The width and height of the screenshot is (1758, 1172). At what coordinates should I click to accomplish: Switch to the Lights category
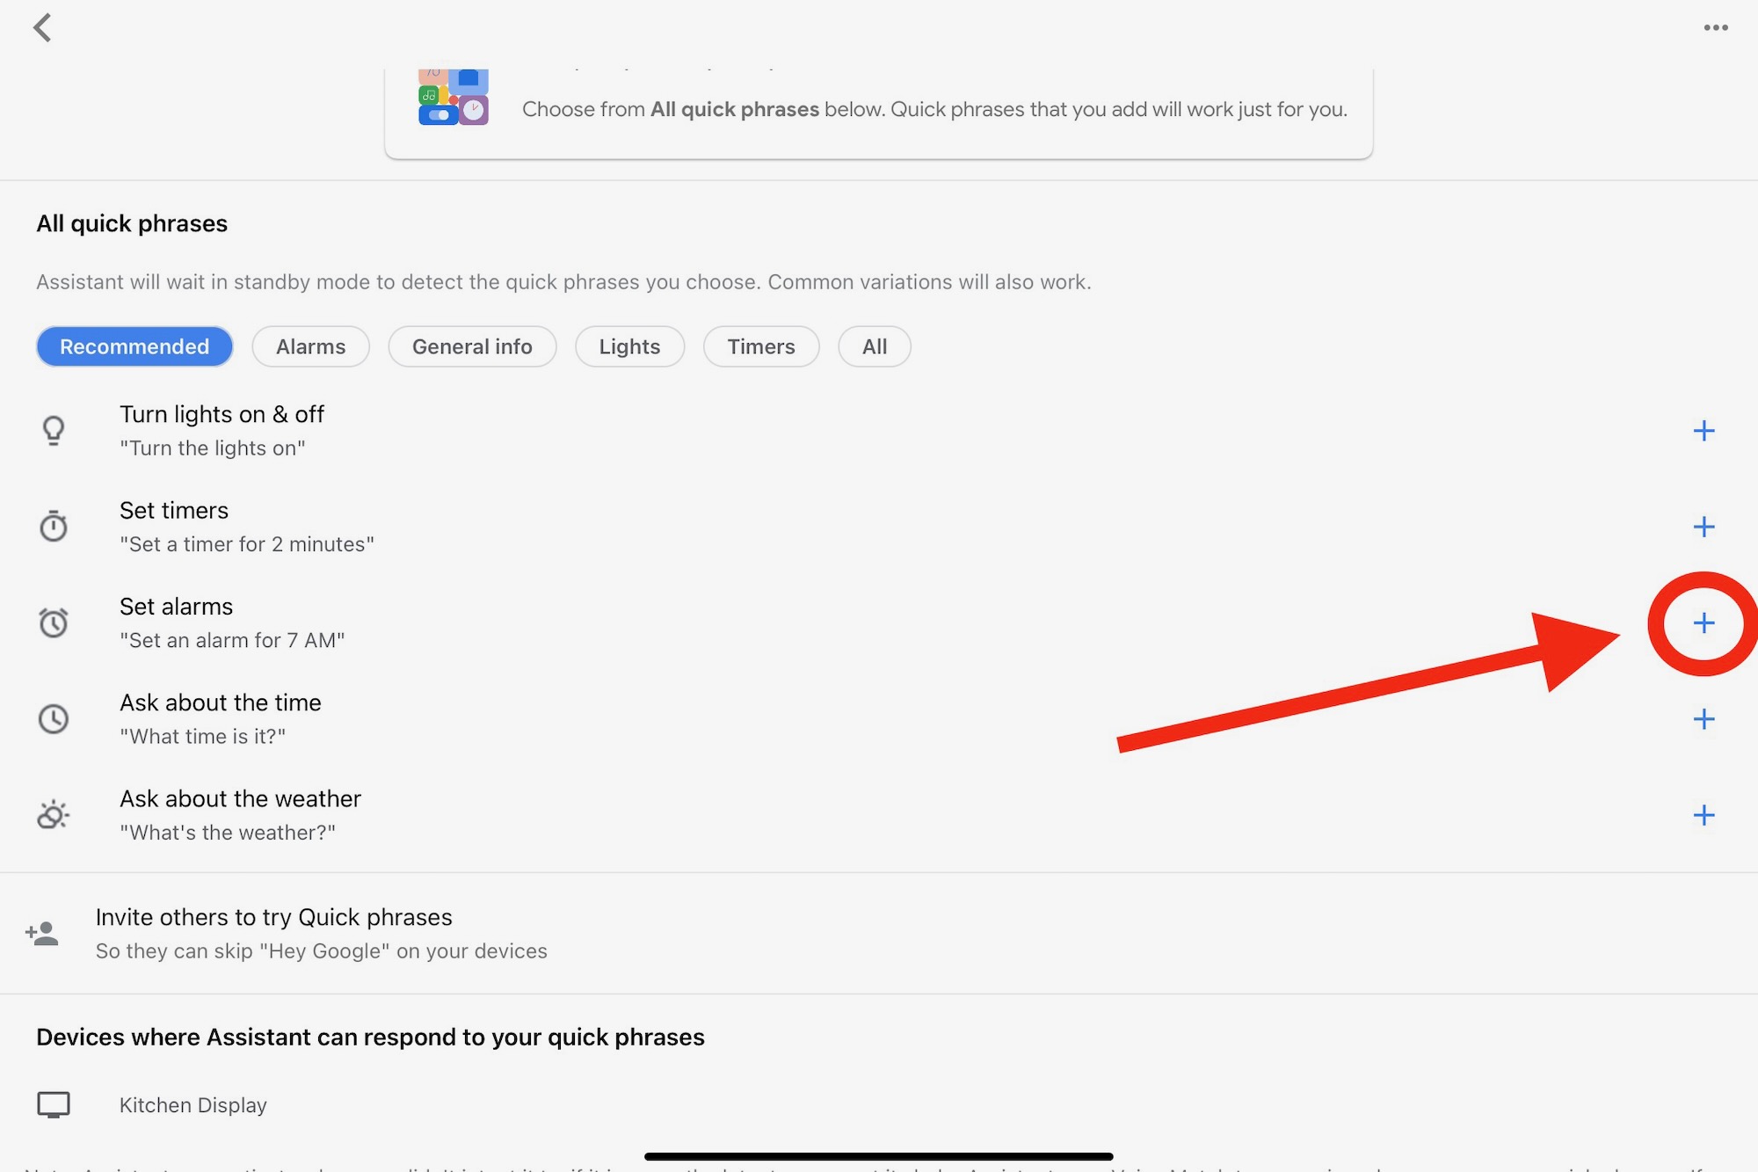[x=630, y=346]
